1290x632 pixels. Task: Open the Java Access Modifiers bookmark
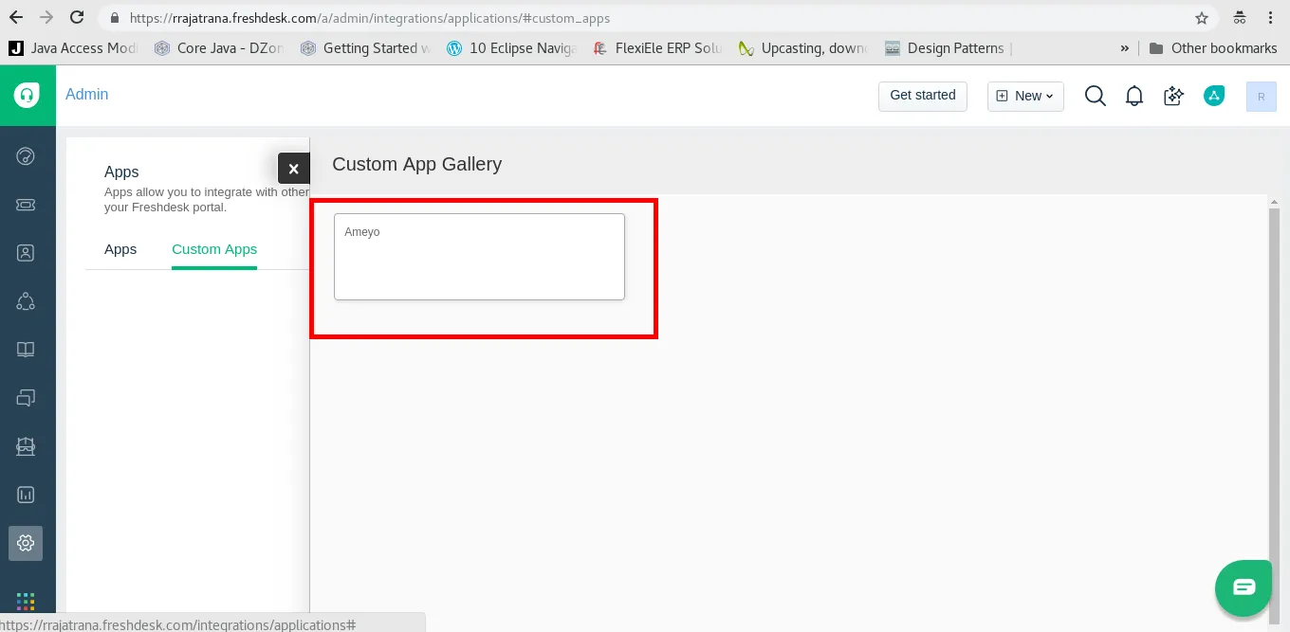click(x=74, y=48)
